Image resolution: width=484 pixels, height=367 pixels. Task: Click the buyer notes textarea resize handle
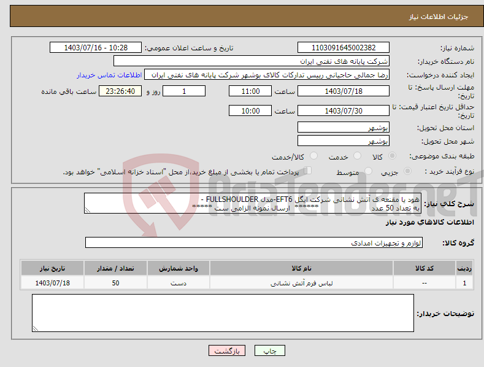36,328
